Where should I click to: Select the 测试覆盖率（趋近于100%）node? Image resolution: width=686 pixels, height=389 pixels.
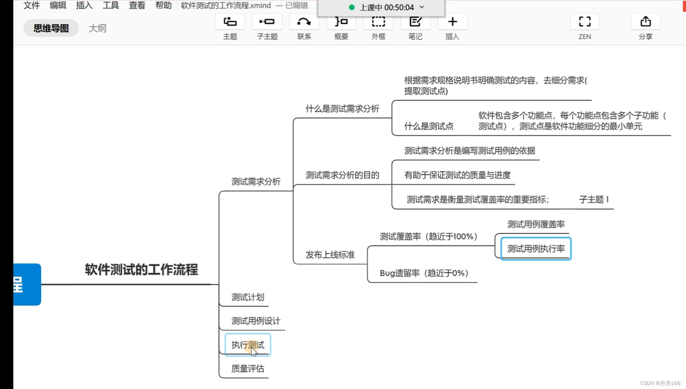(x=429, y=236)
